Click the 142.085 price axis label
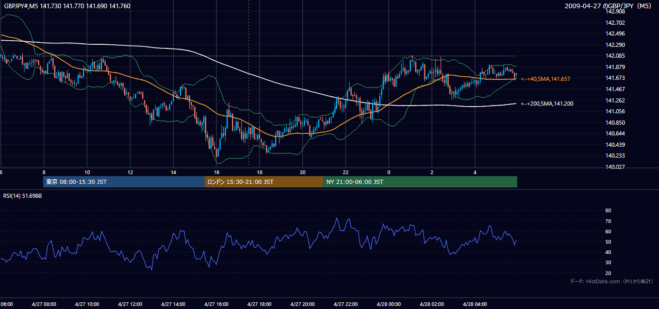 click(615, 56)
